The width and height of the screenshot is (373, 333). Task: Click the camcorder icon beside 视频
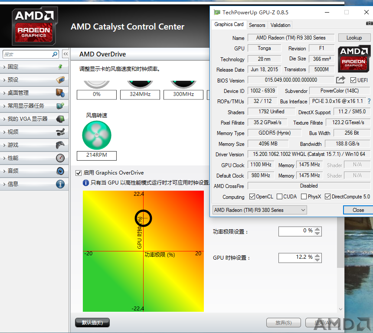pyautogui.click(x=60, y=132)
